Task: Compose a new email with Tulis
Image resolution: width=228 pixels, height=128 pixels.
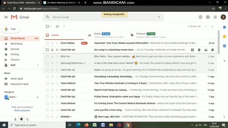Action: point(10,29)
